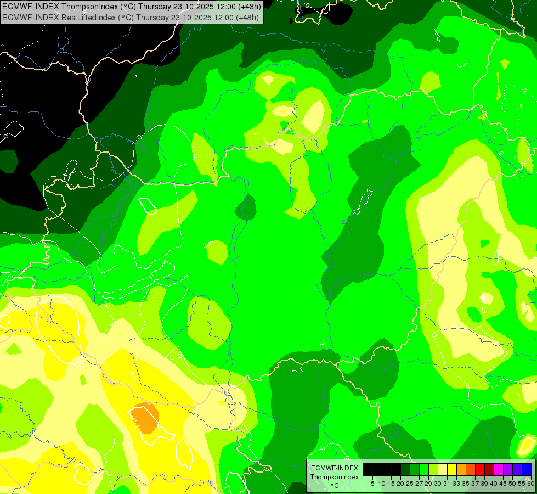Click the legend unit °C
Screen dimensions: 537x494
335,486
